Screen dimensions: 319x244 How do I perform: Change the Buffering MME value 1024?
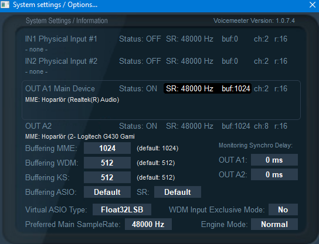[107, 148]
